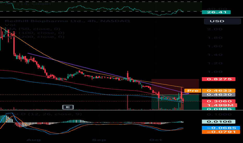Viewport: 243px width, 143px height.
Task: Click the RSI (14, close) legend
Action: click(28, 4)
